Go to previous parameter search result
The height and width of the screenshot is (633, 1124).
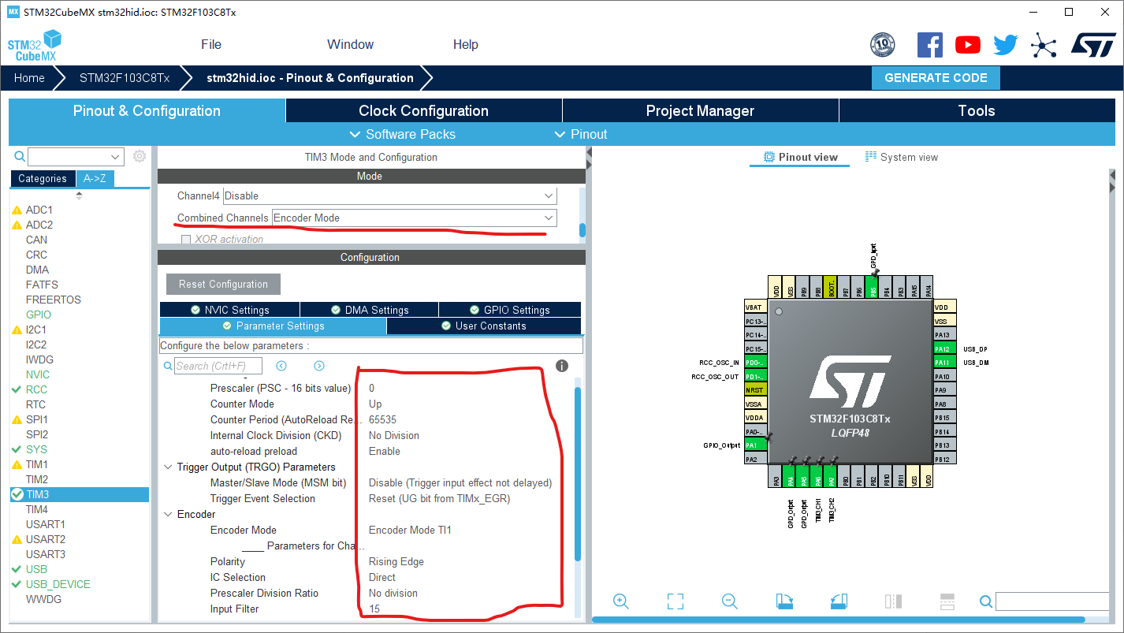281,366
